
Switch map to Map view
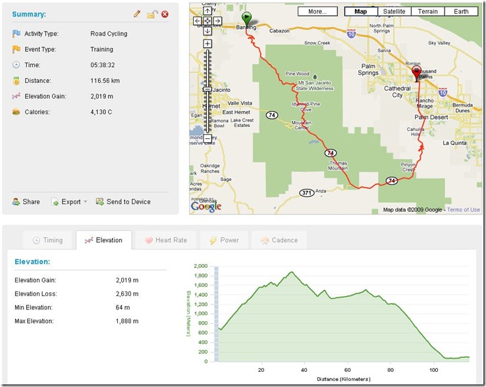[x=361, y=11]
